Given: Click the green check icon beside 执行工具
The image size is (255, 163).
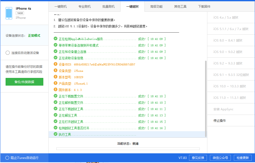Looking at the screenshot, I should click(56, 134).
